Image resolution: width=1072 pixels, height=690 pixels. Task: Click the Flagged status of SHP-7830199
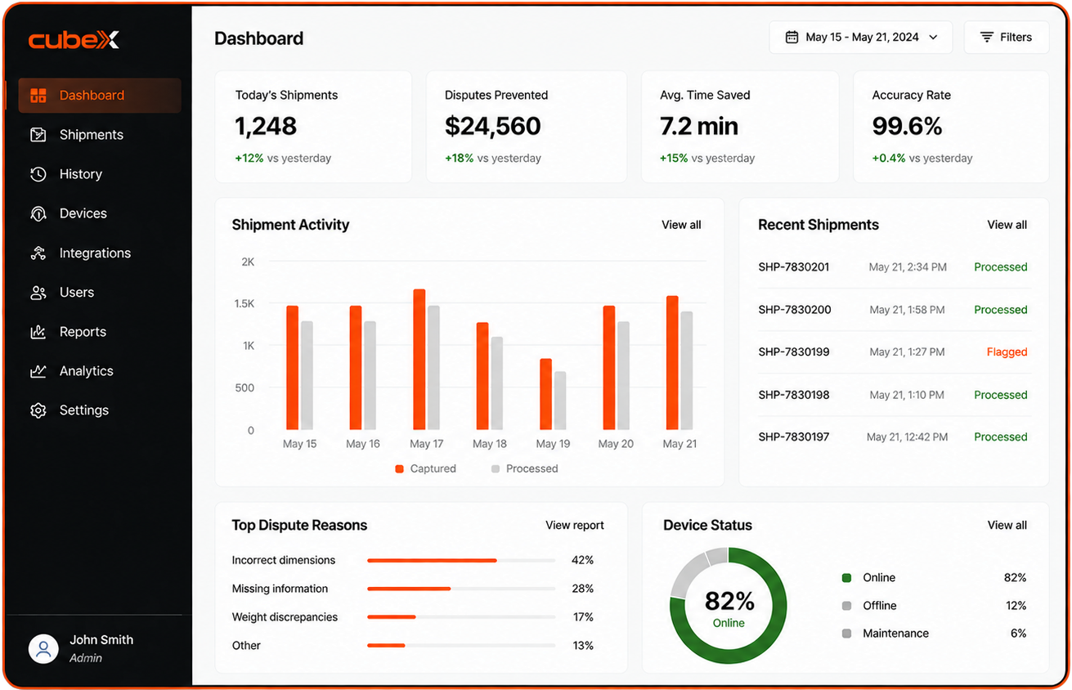tap(1007, 352)
